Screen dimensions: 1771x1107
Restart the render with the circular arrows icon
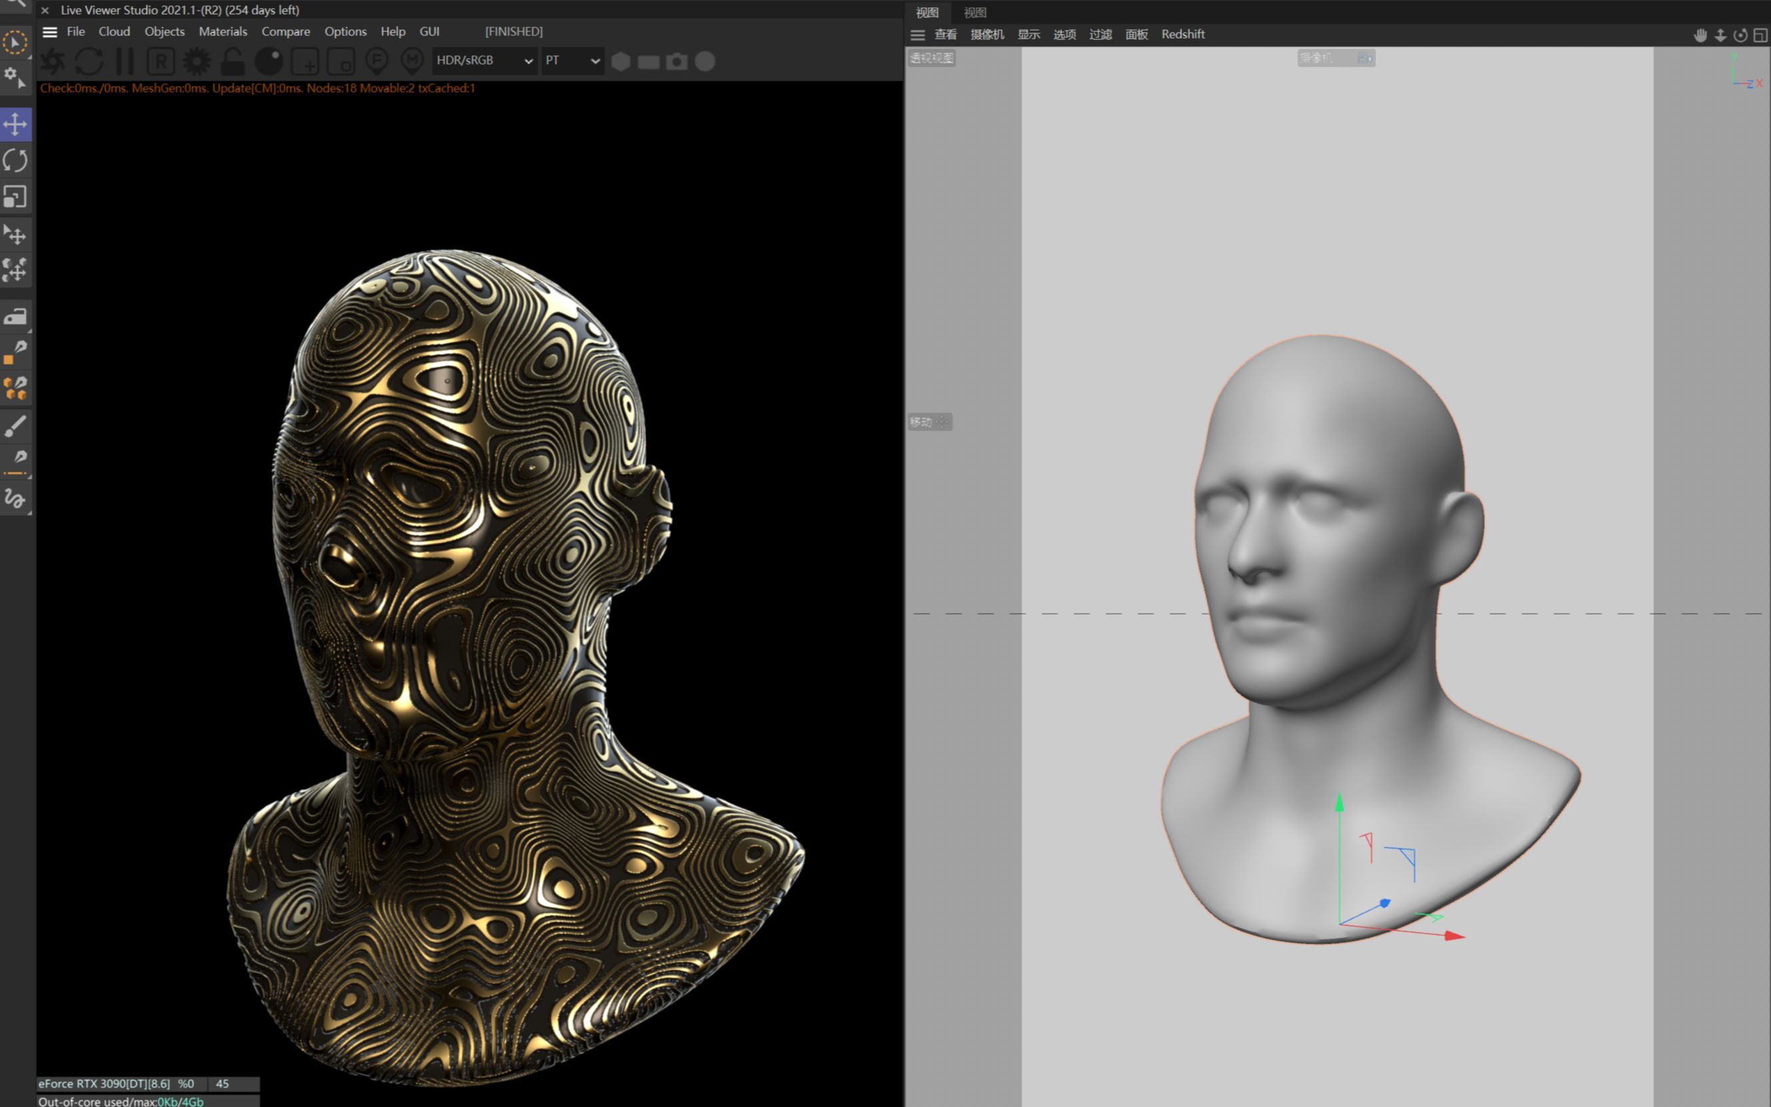(89, 61)
